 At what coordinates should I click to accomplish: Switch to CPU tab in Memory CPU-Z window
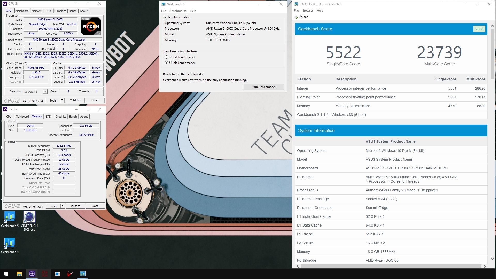[x=9, y=117]
